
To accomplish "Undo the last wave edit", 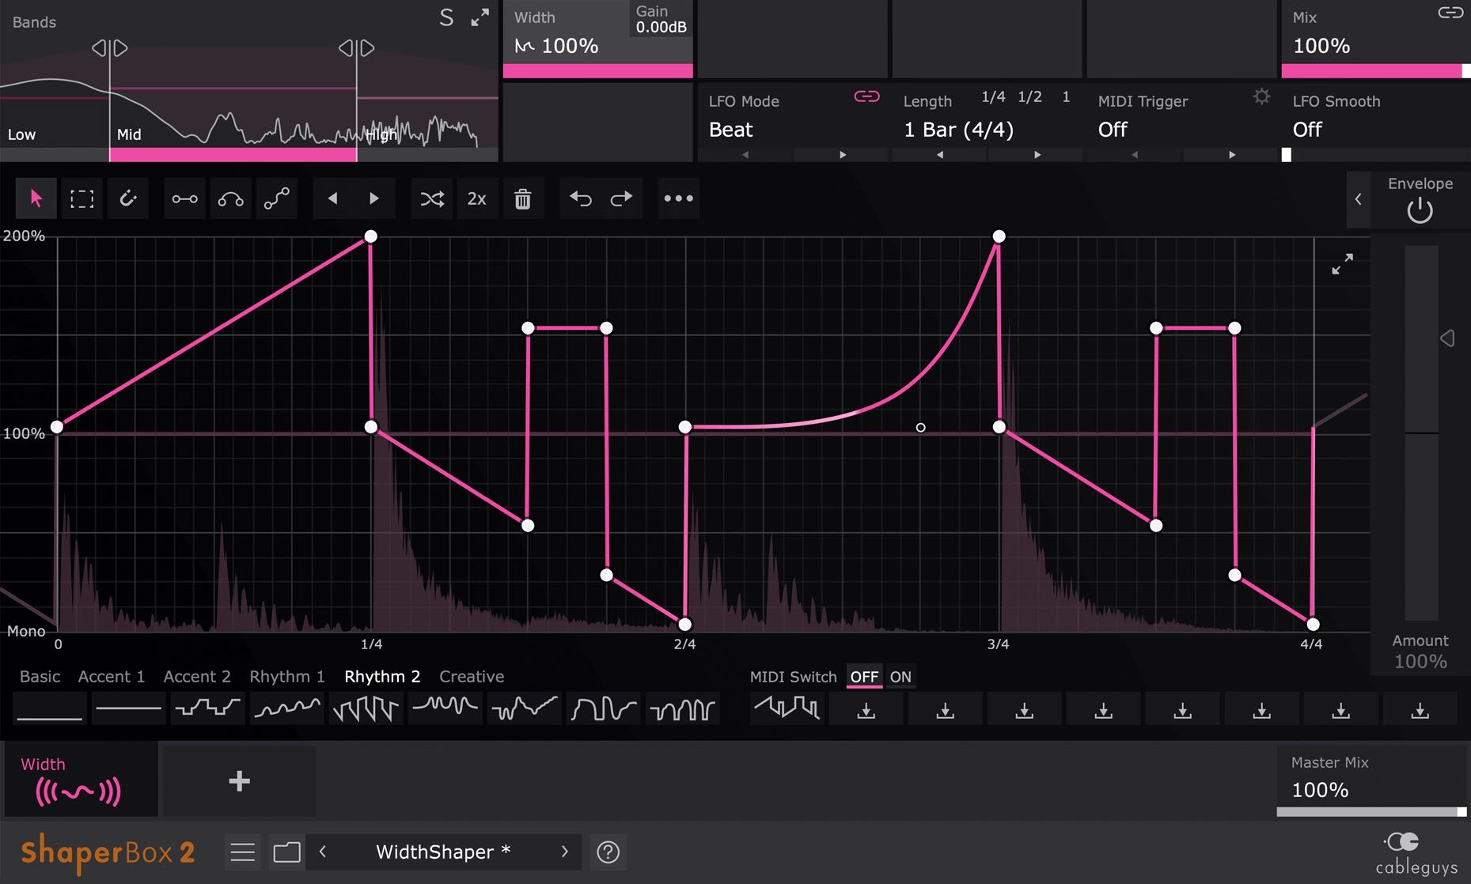I will (x=580, y=198).
